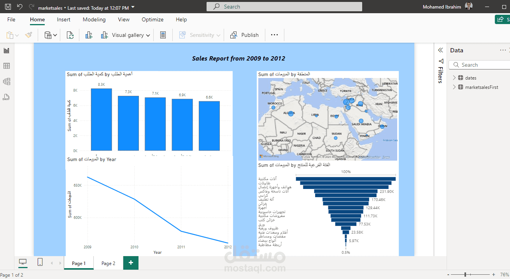
Task: Switch to mobile layout
Action: coord(40,262)
